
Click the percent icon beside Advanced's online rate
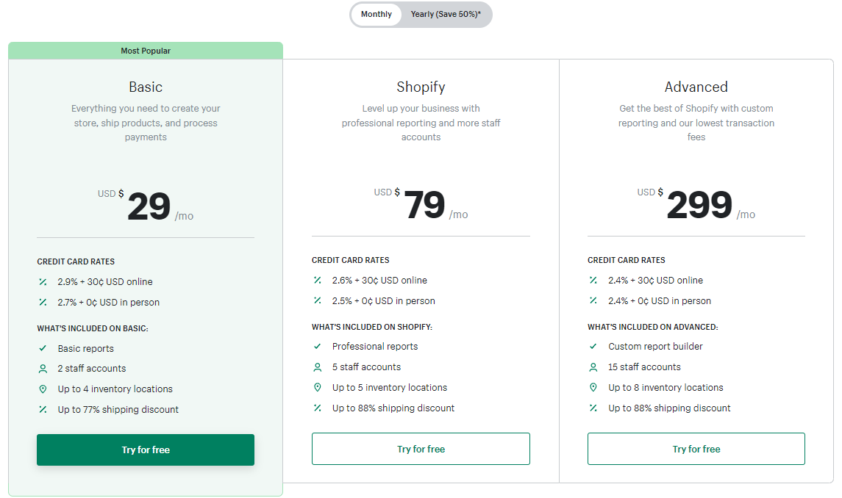click(593, 280)
